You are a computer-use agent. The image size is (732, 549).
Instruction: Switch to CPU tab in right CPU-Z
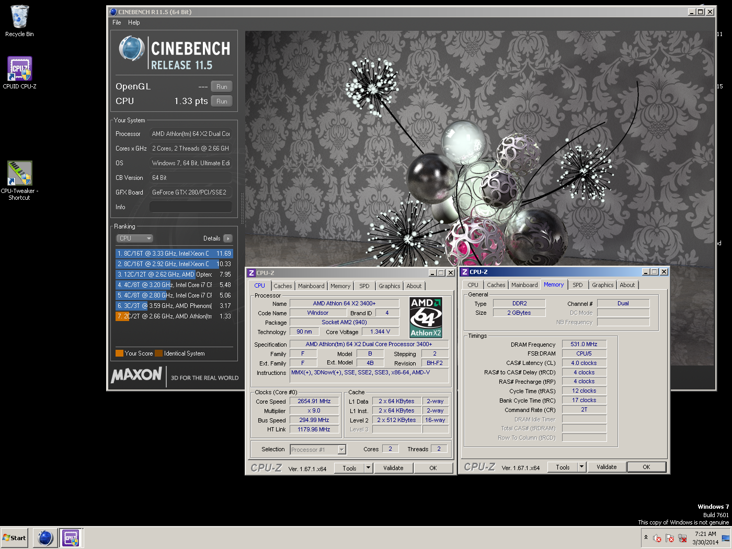tap(473, 285)
